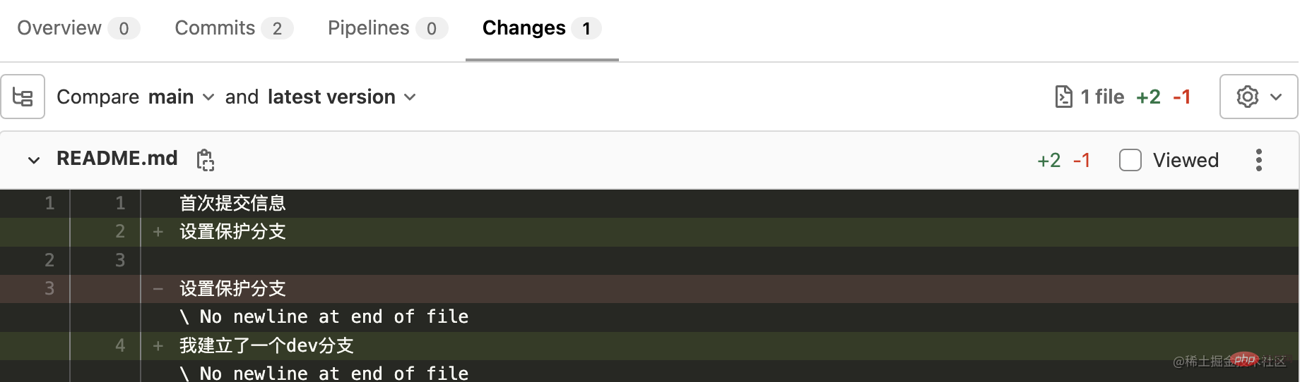Show the file tree browser panel
The width and height of the screenshot is (1300, 382).
pyautogui.click(x=23, y=97)
